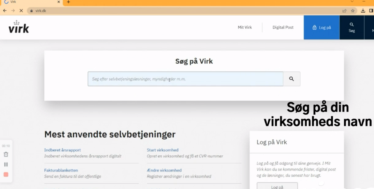Screen dimensions: 374x189
Task: Bookmark this page with the star icon
Action: (353, 11)
